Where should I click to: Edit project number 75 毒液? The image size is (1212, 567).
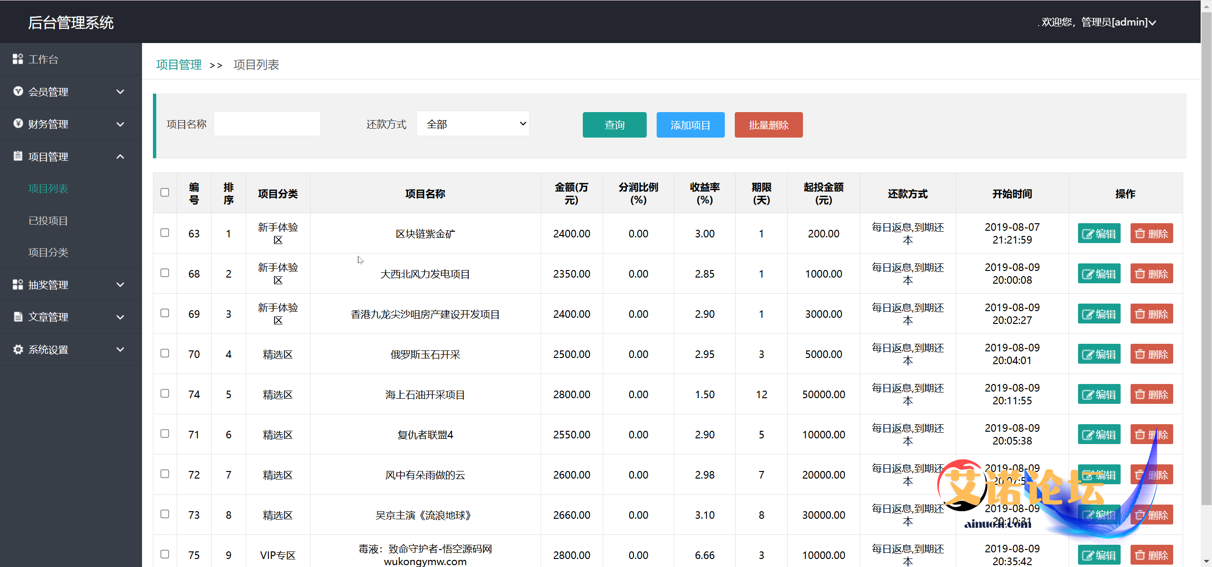coord(1099,555)
